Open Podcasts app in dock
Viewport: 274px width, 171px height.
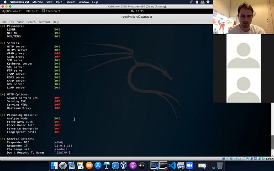[x=133, y=166]
